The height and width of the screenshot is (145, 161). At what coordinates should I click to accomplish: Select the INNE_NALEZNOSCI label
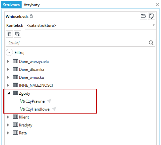(36, 85)
